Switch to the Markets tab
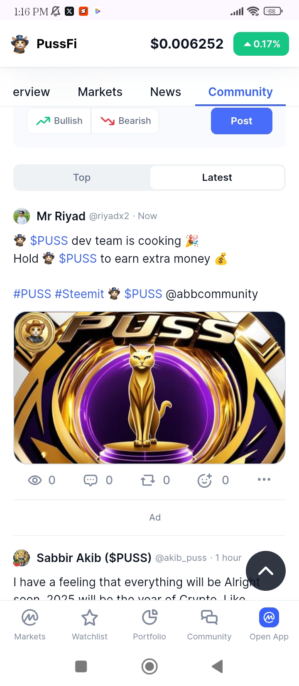This screenshot has height=686, width=299. point(100,92)
